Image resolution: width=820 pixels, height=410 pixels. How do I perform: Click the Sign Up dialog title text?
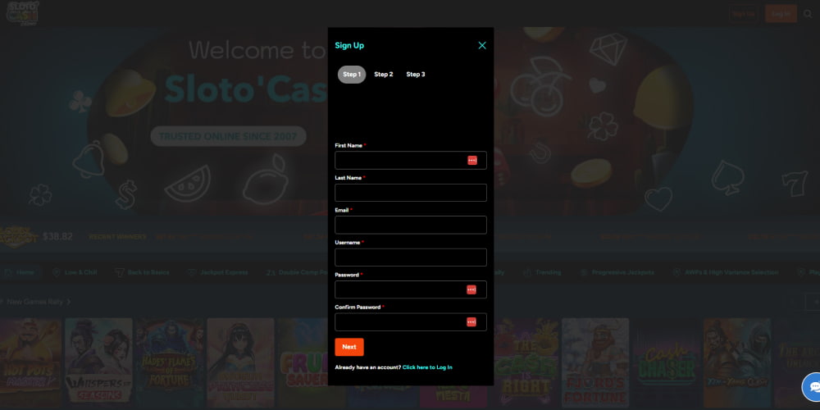(349, 45)
